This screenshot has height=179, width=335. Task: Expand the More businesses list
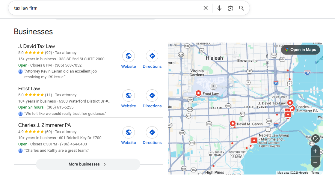click(88, 164)
